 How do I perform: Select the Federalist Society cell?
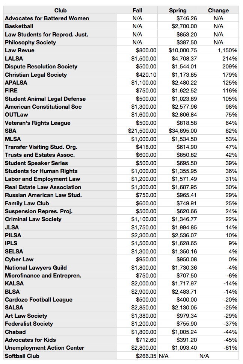[60, 324]
